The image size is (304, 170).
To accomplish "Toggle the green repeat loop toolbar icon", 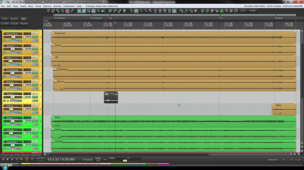I will 98,11.
